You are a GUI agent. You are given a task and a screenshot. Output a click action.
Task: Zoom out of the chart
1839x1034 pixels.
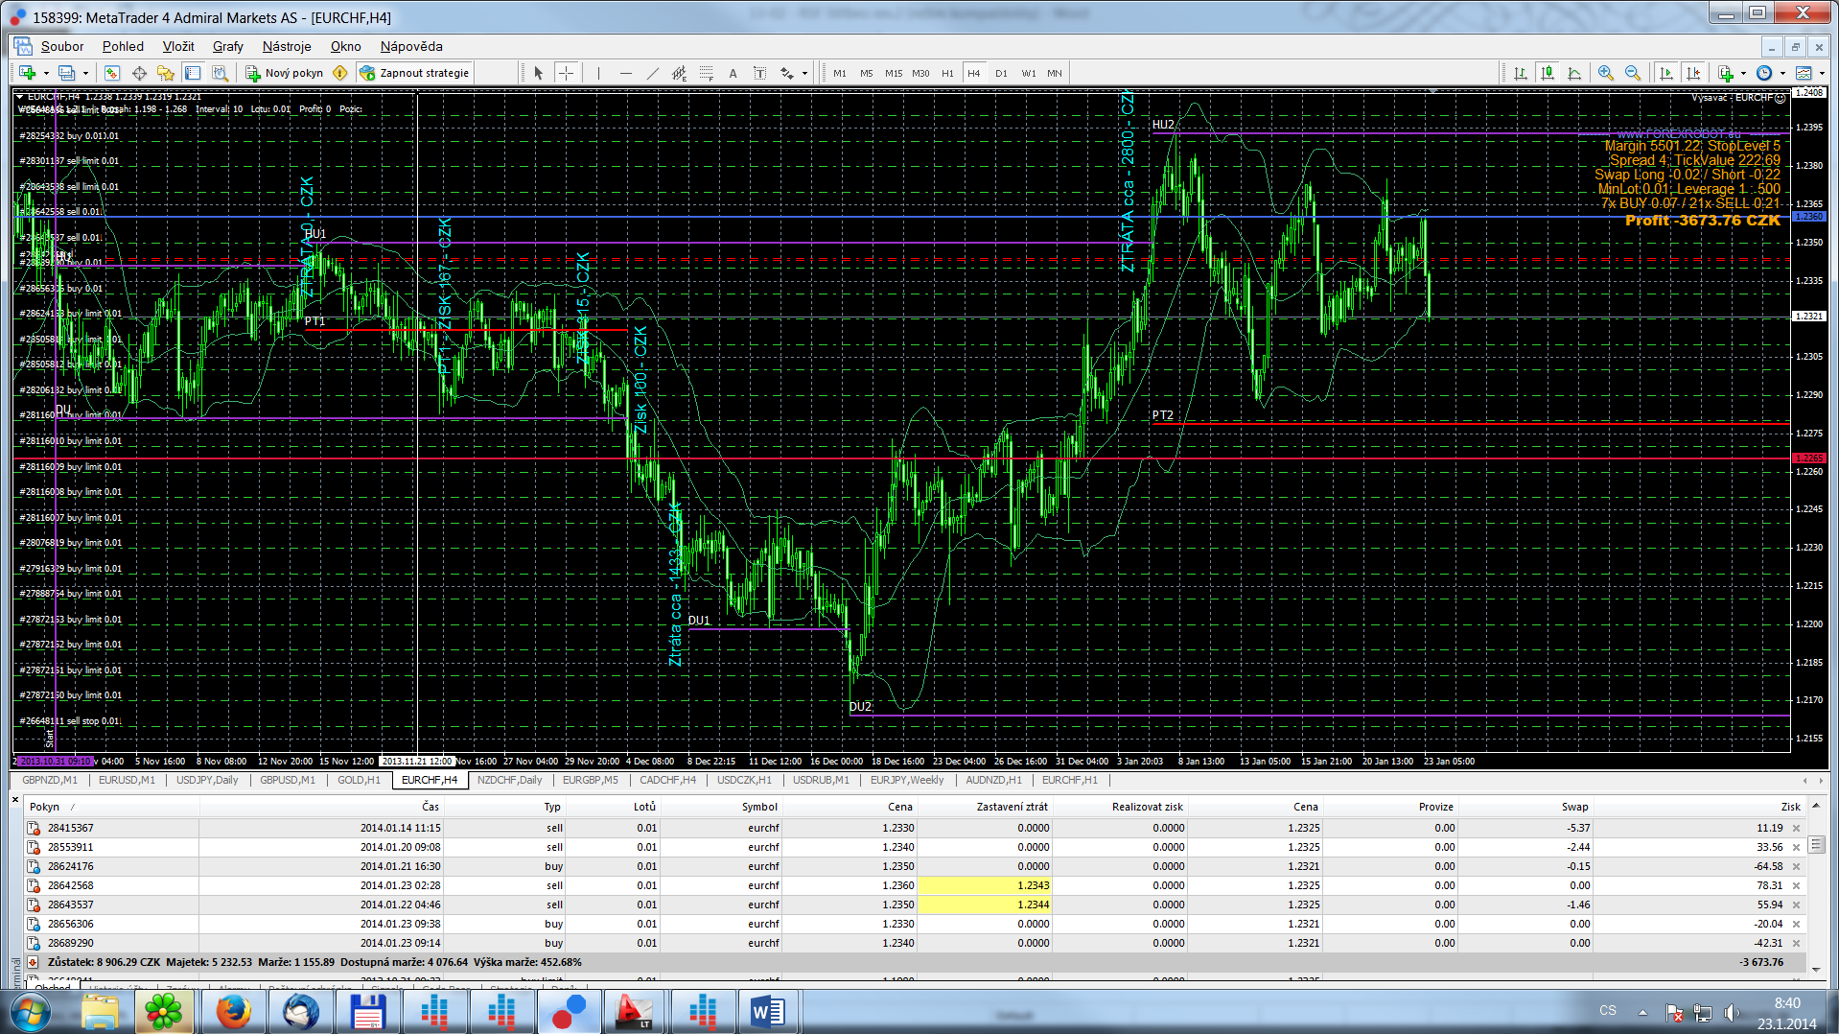click(x=1633, y=73)
